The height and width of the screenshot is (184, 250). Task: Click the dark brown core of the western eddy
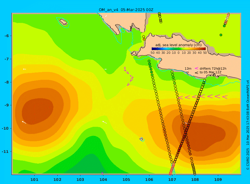tap(37, 111)
